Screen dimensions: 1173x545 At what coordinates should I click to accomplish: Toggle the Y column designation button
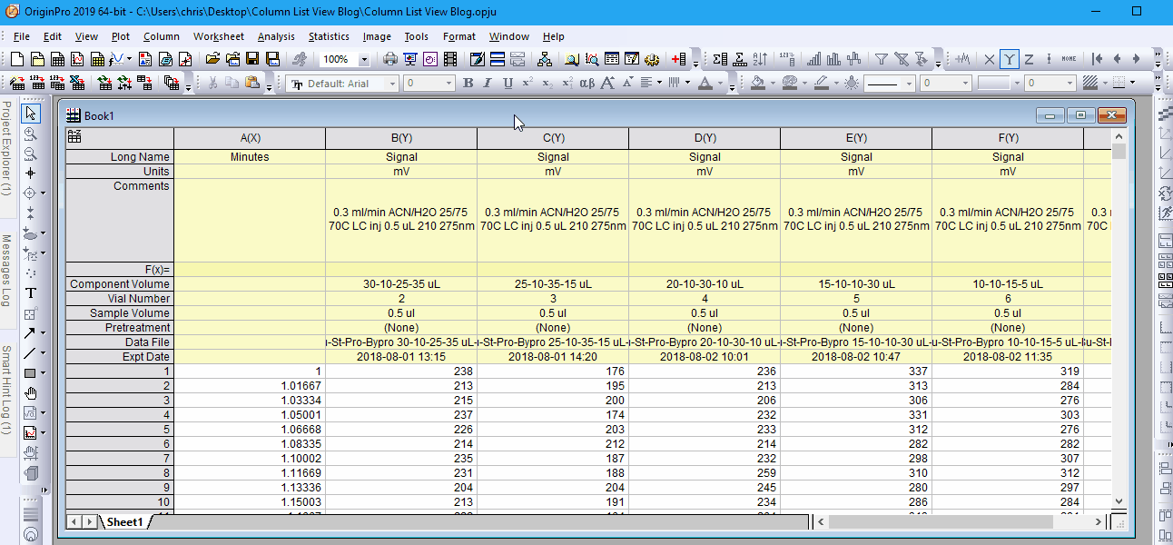(1010, 59)
